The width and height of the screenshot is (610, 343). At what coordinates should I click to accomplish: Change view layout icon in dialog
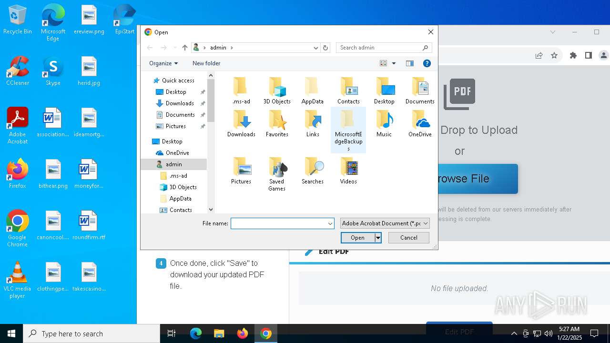383,63
